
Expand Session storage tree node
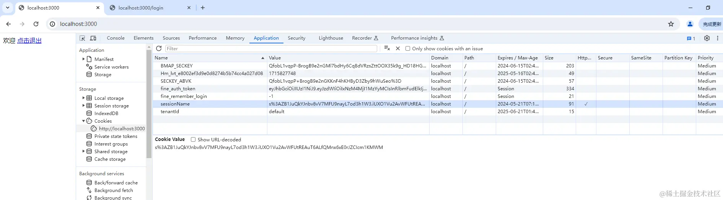tap(83, 106)
